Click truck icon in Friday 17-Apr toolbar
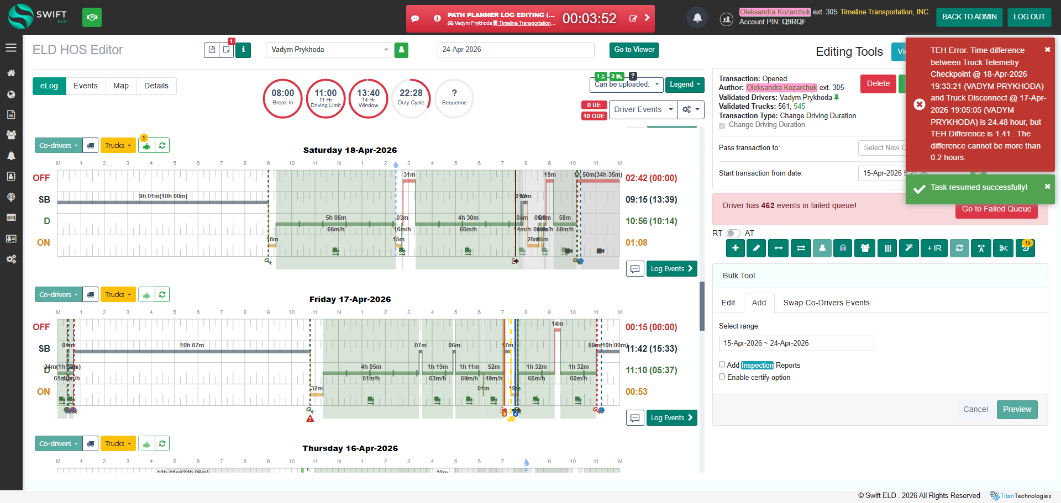Screen dimensions: 1061x503 click(91, 295)
